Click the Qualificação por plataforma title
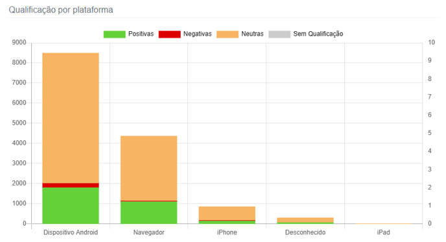Image resolution: width=446 pixels, height=242 pixels. (61, 10)
